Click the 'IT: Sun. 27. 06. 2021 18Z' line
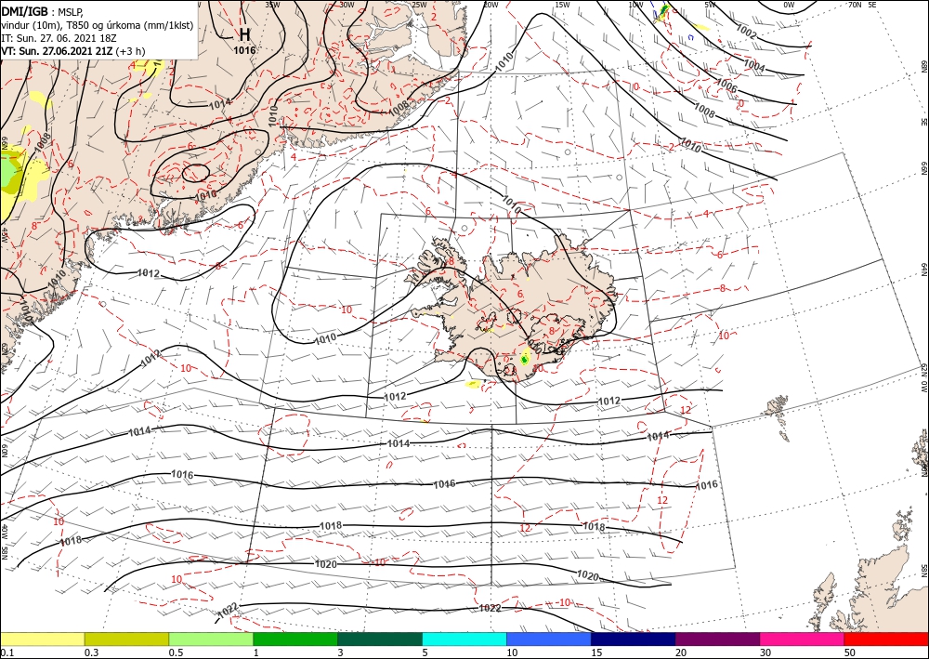Viewport: 929px width, 659px height. click(x=59, y=38)
